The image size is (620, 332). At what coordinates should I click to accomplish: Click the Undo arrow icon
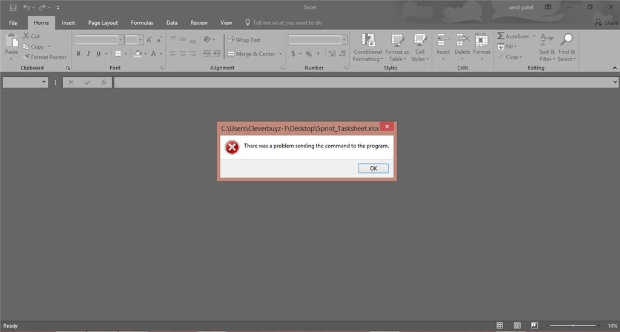pos(26,7)
